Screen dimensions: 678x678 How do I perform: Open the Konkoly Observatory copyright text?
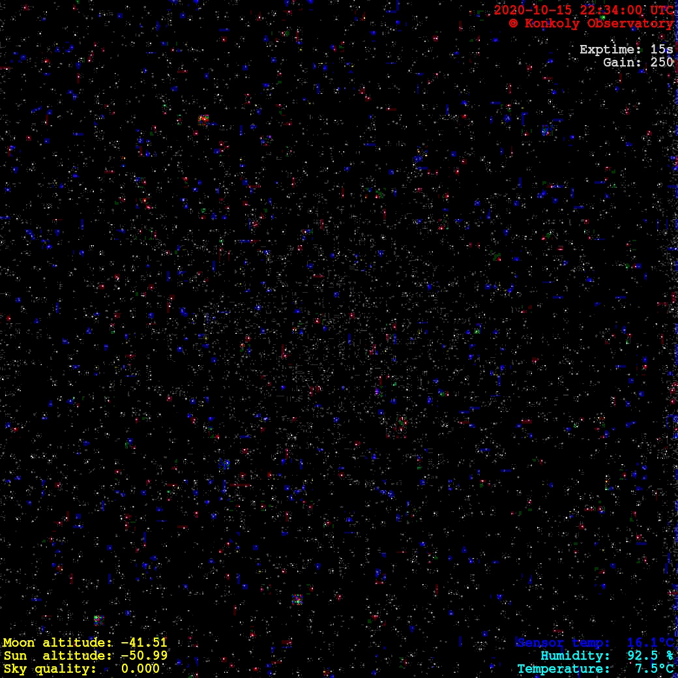tap(591, 23)
